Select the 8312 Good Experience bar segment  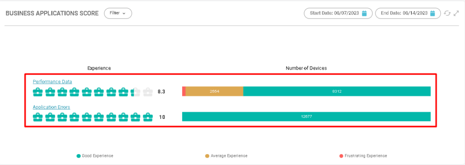click(x=337, y=91)
